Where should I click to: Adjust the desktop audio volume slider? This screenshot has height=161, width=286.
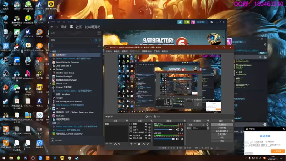173,139
